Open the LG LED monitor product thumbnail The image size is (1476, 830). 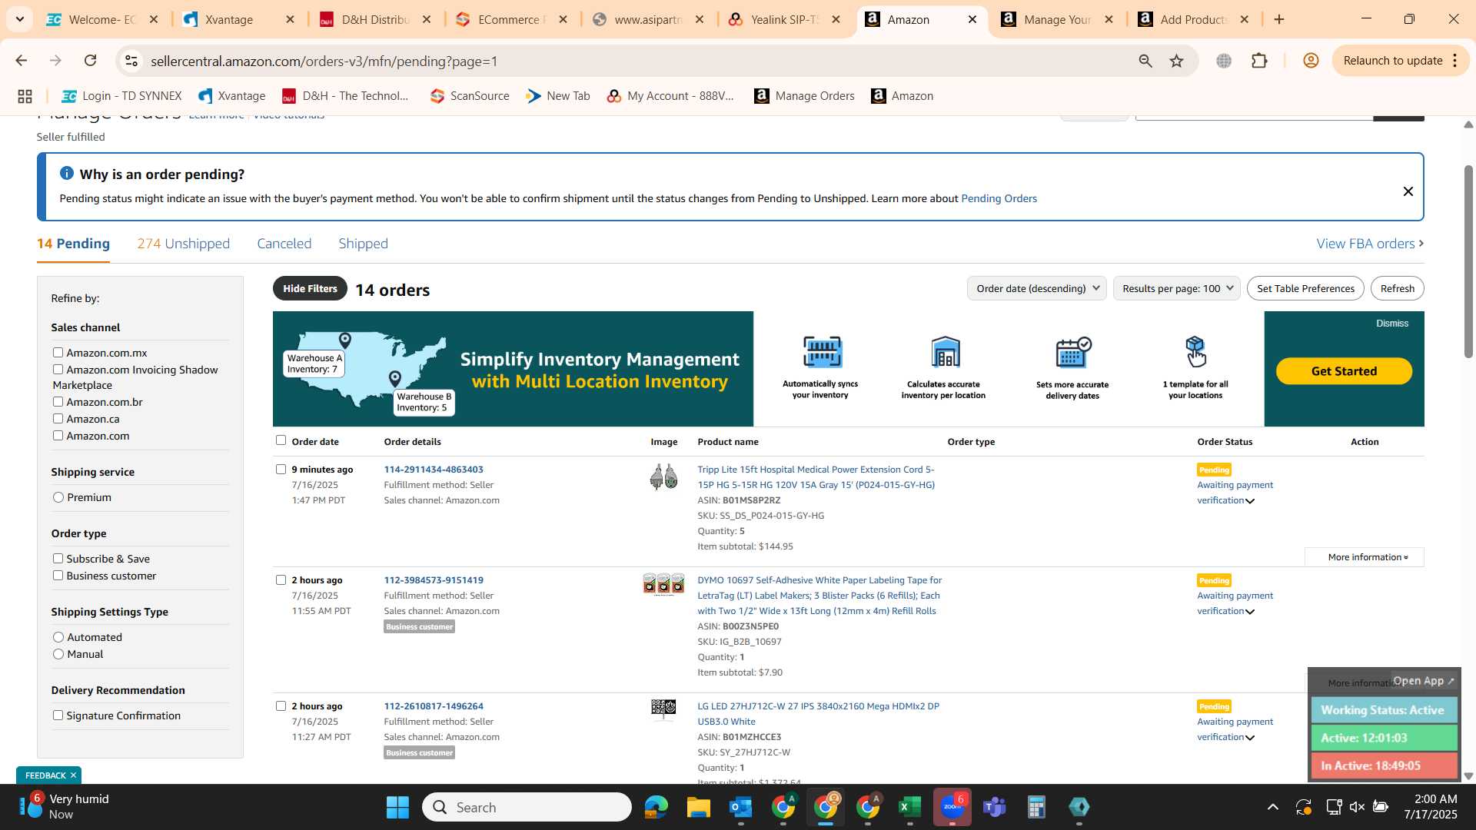663,709
